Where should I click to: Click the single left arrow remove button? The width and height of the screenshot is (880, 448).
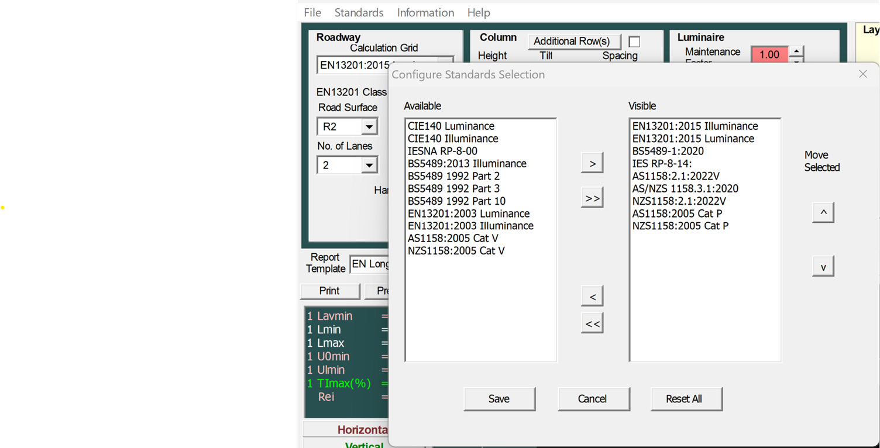pyautogui.click(x=592, y=297)
